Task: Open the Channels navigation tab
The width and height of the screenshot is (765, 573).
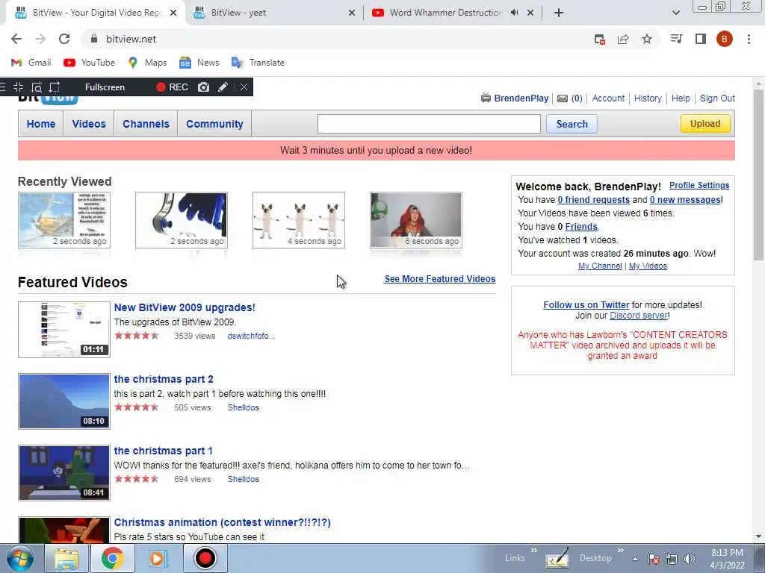Action: pos(146,124)
